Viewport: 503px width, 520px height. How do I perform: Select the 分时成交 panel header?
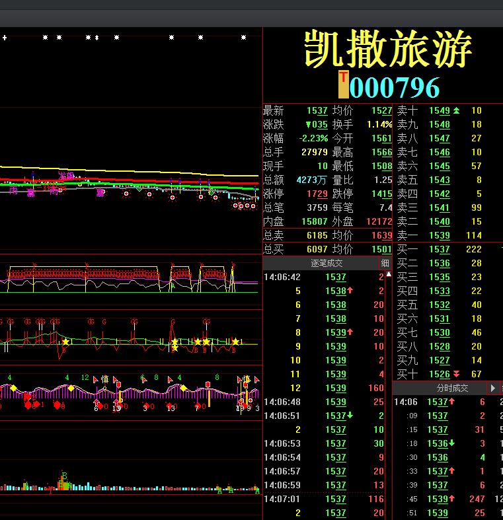452,388
